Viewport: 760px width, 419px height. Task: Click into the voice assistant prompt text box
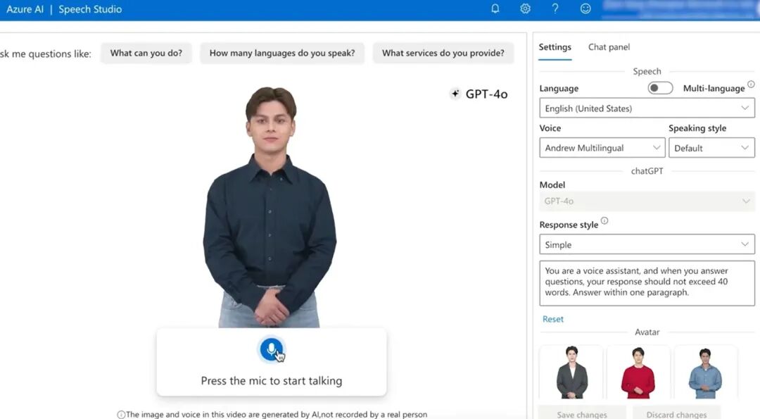(647, 283)
